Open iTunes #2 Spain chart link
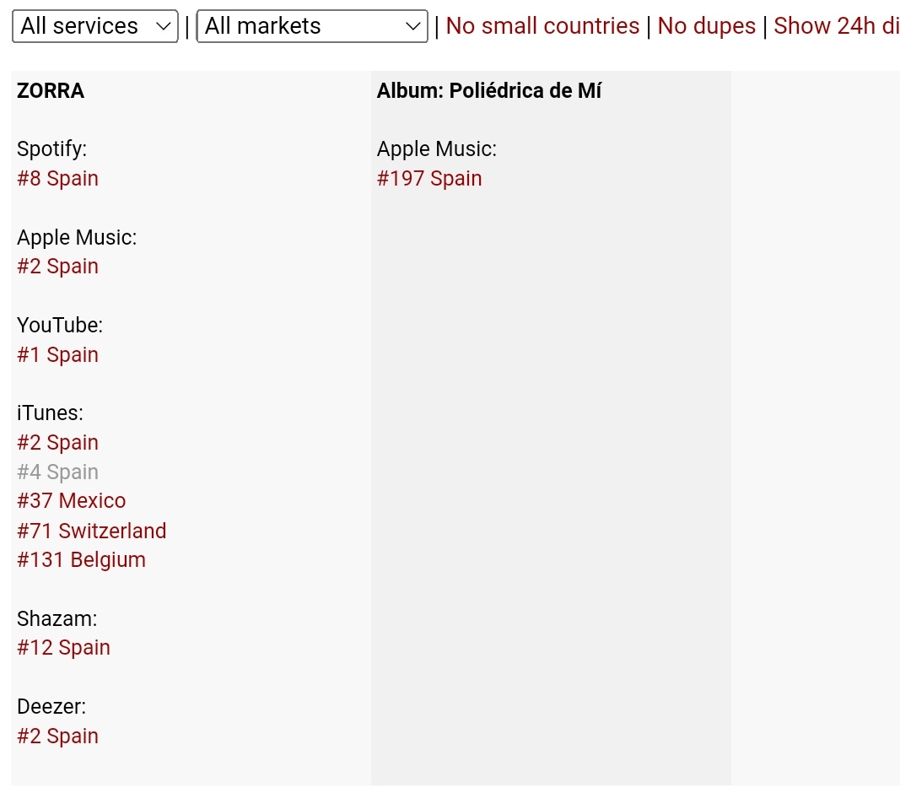The image size is (900, 793). click(57, 443)
